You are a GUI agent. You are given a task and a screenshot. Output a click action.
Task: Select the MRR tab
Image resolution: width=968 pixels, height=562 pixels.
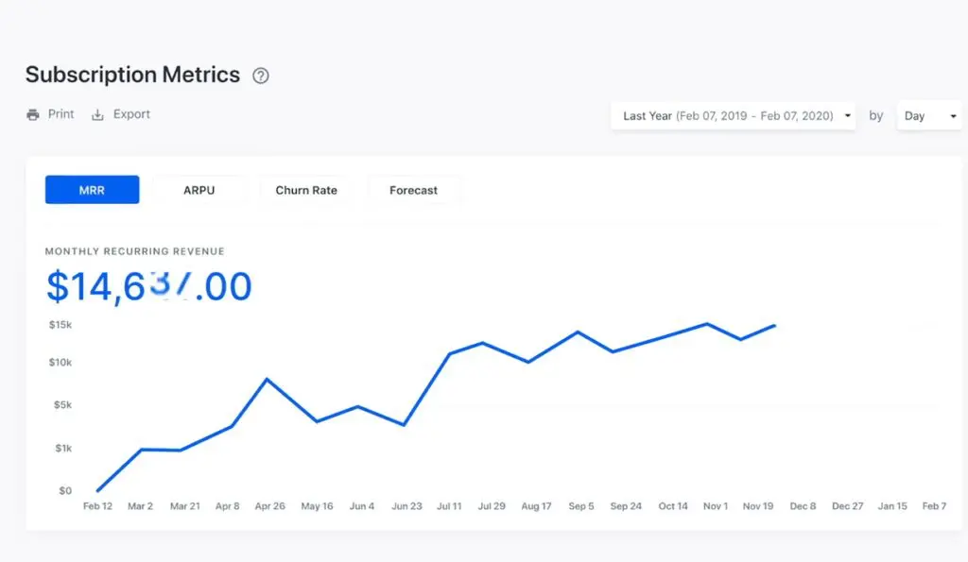[x=92, y=189]
